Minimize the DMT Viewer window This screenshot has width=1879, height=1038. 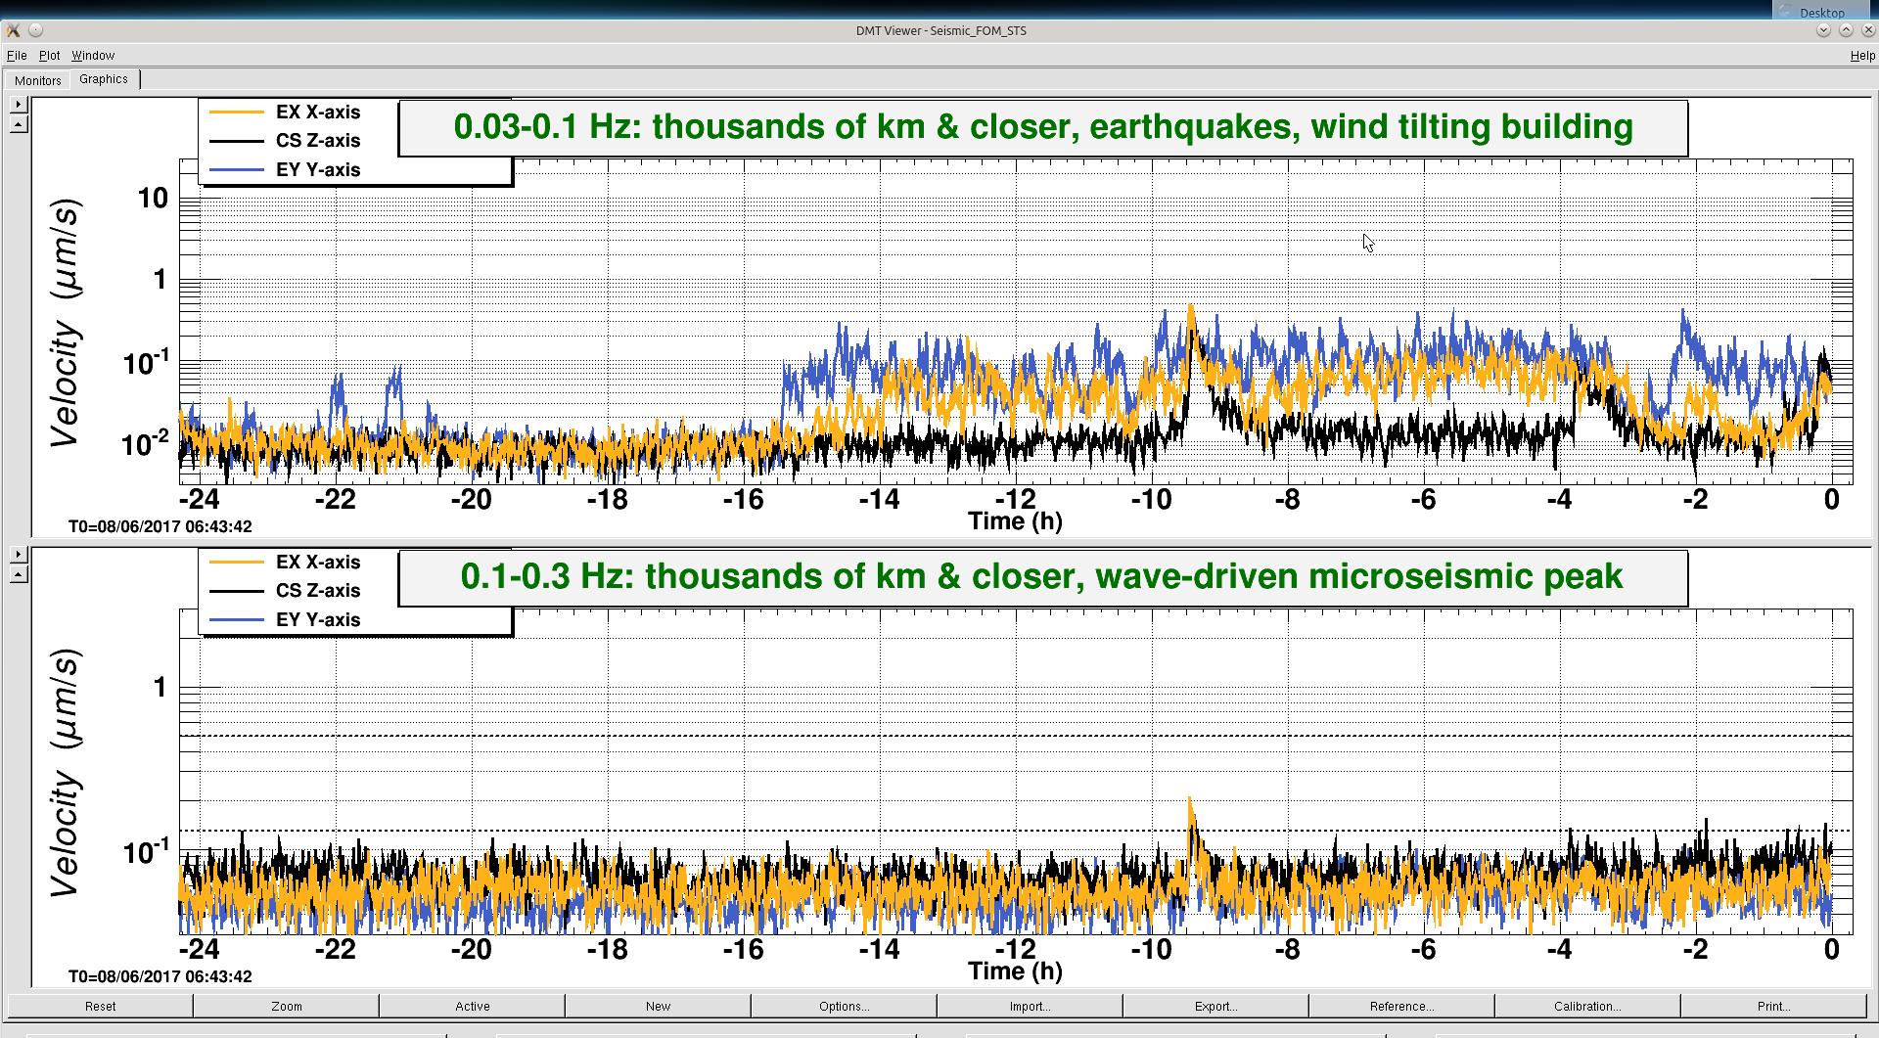[1823, 30]
